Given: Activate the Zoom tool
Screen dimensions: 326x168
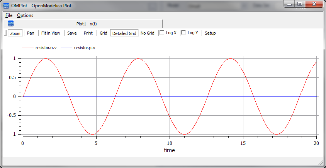Looking at the screenshot, I should pyautogui.click(x=15, y=33).
